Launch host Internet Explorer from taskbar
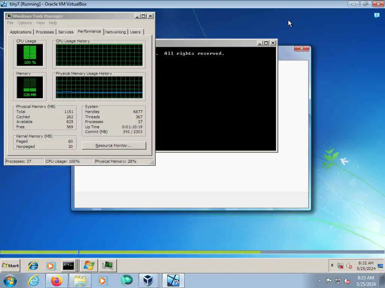Viewport: 385px width, 288px height. (x=33, y=280)
